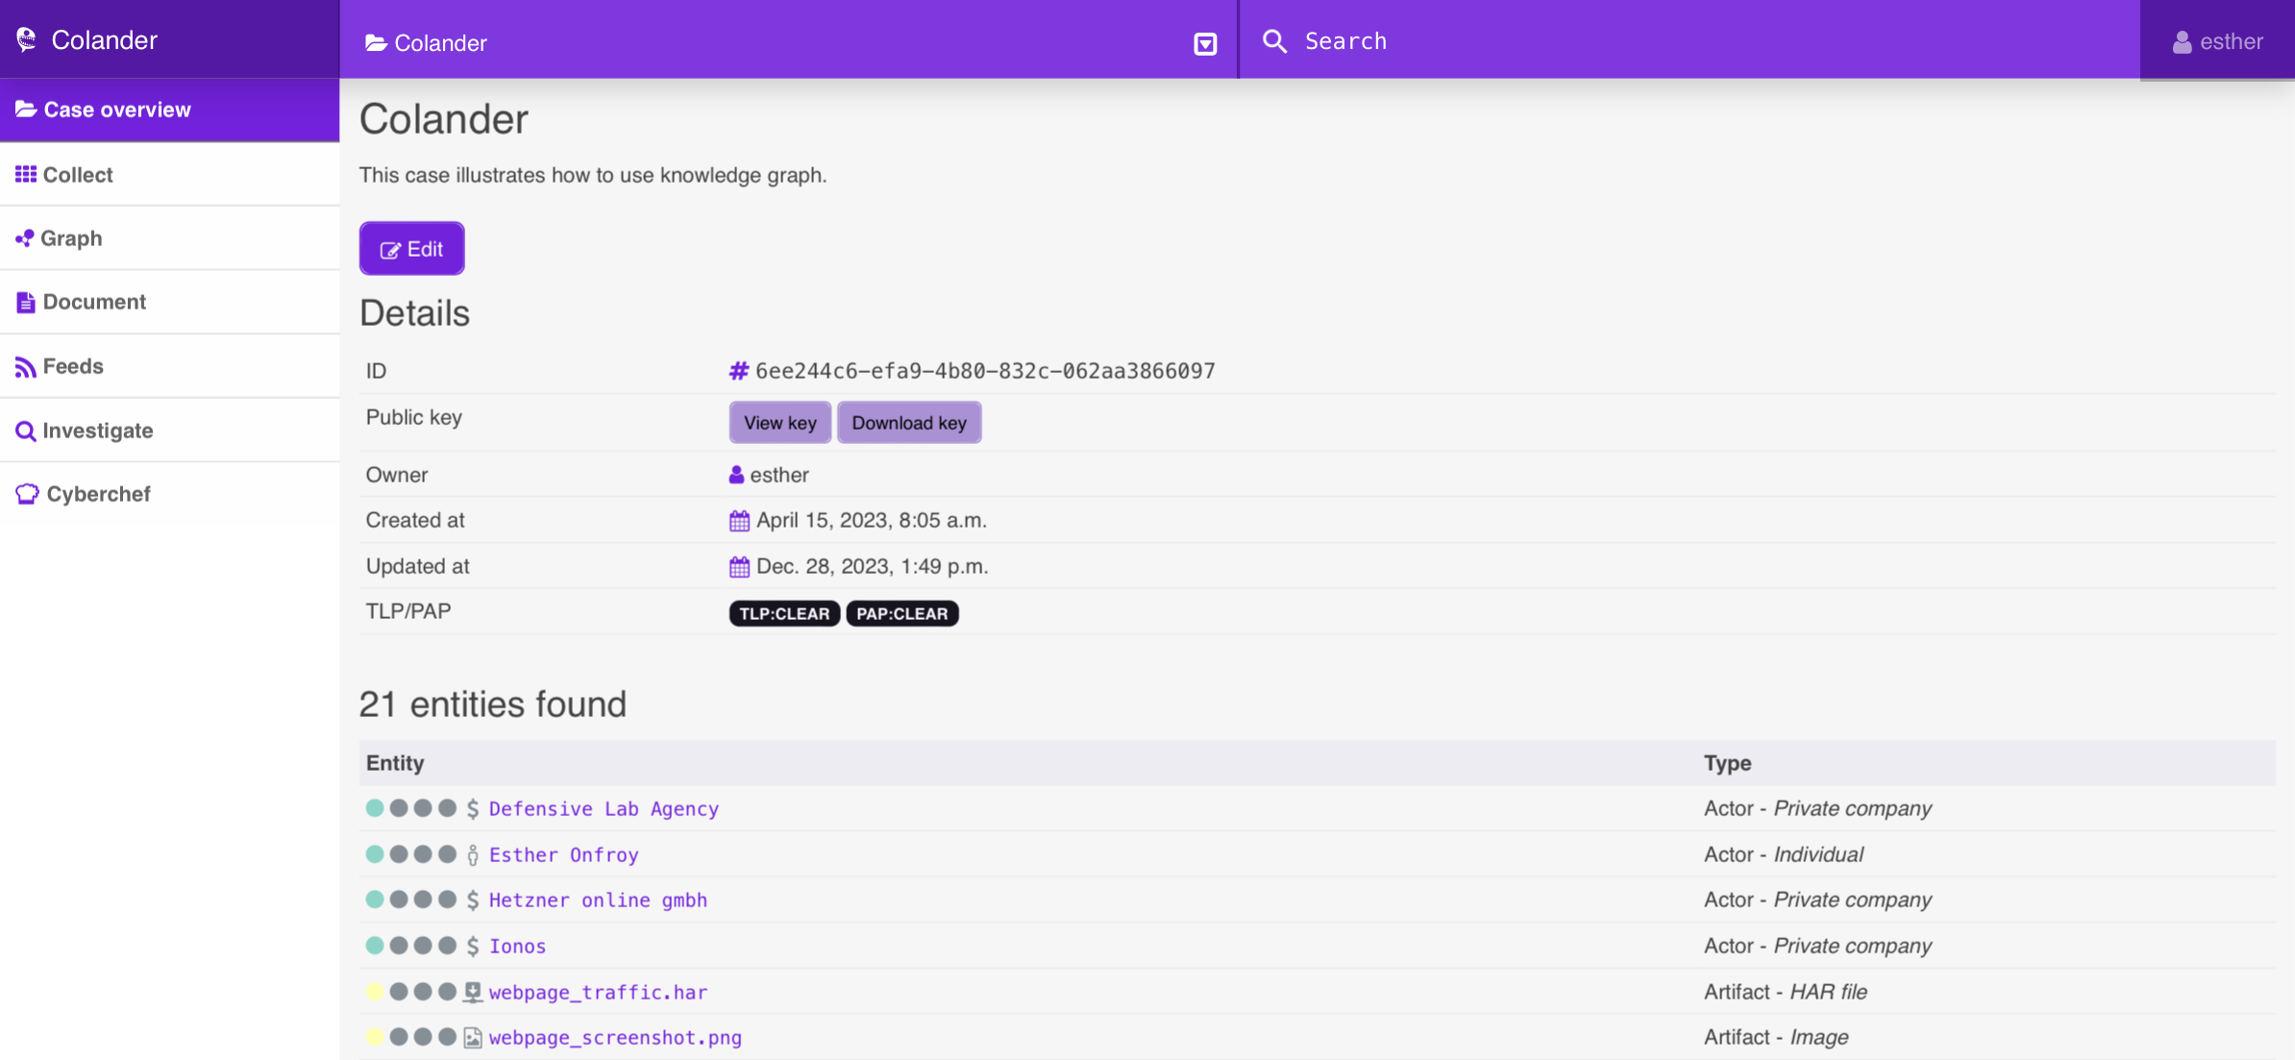Click the Edit button
The height and width of the screenshot is (1060, 2295).
tap(411, 249)
